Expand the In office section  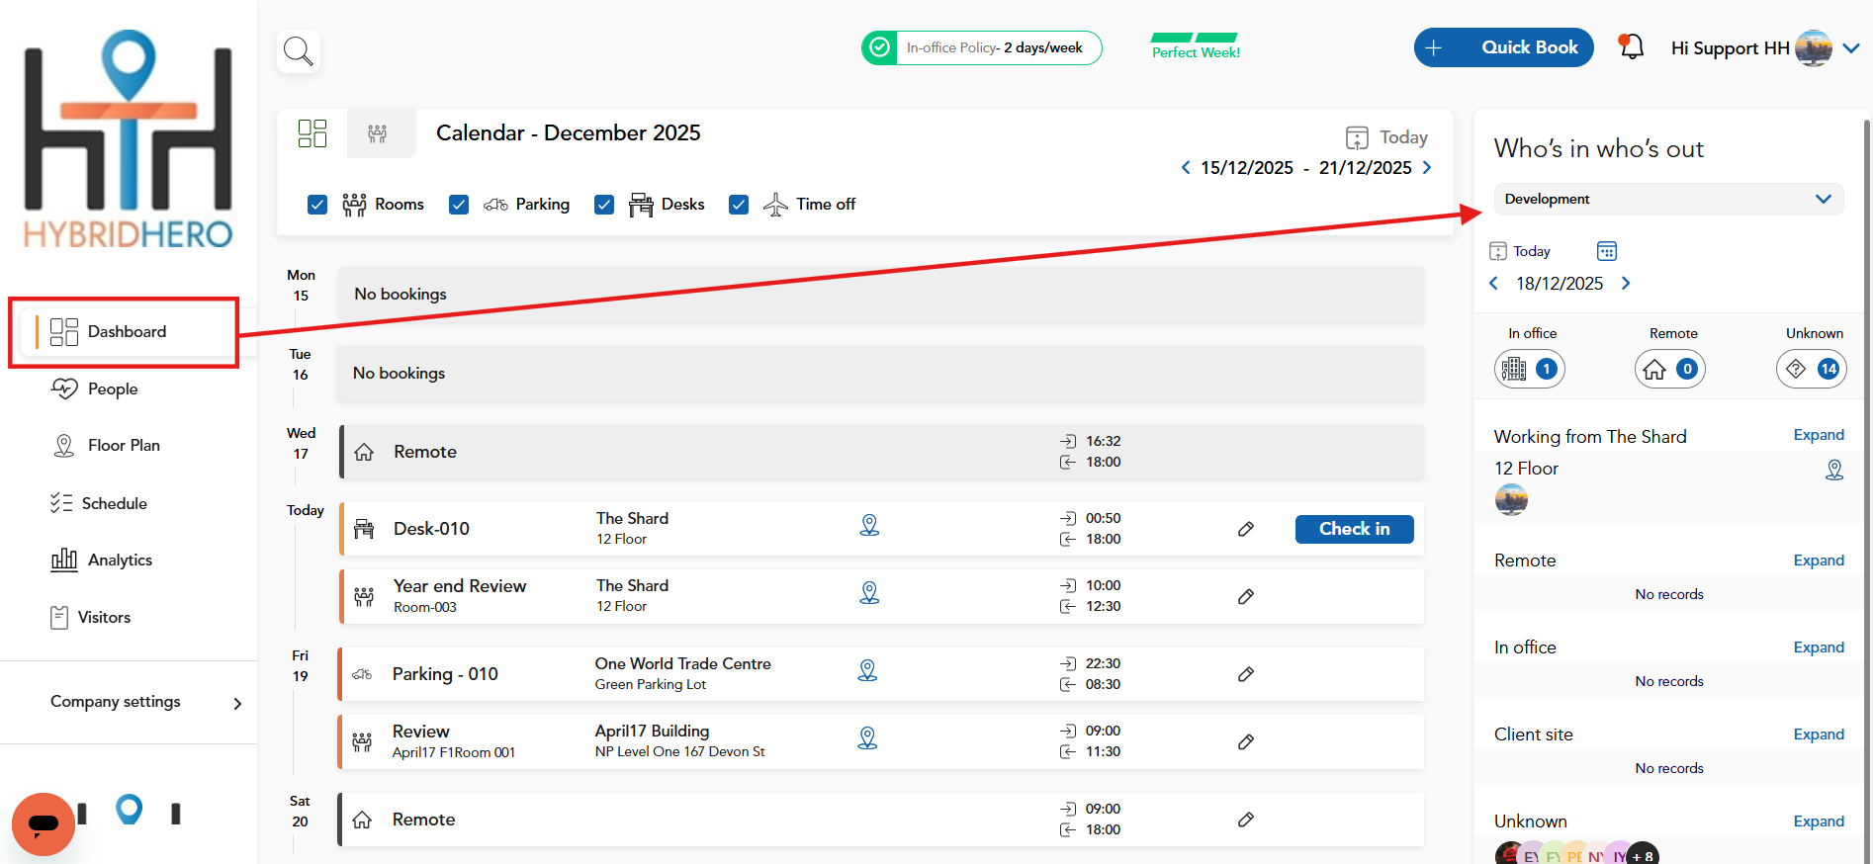pyautogui.click(x=1819, y=648)
